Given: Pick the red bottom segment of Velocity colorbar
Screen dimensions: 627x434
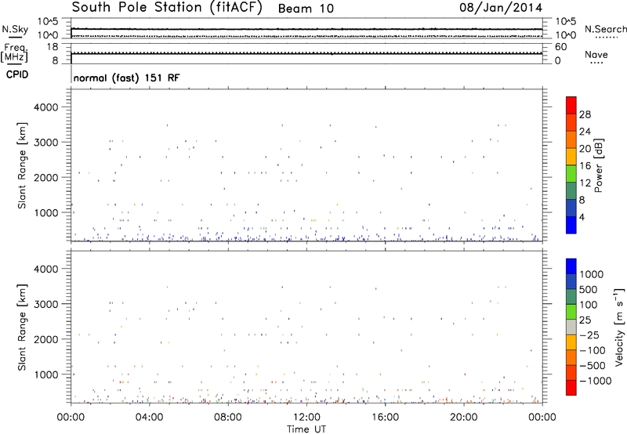Looking at the screenshot, I should 571,388.
